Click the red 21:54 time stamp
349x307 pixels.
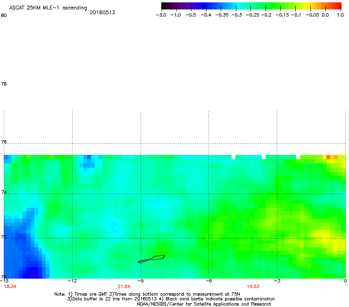click(x=124, y=287)
